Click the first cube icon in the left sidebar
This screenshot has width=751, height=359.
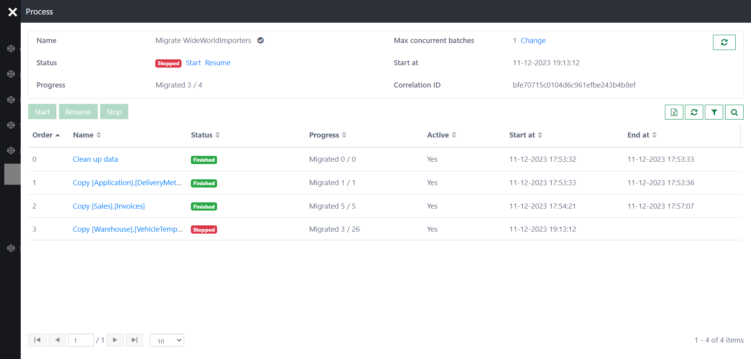click(11, 48)
